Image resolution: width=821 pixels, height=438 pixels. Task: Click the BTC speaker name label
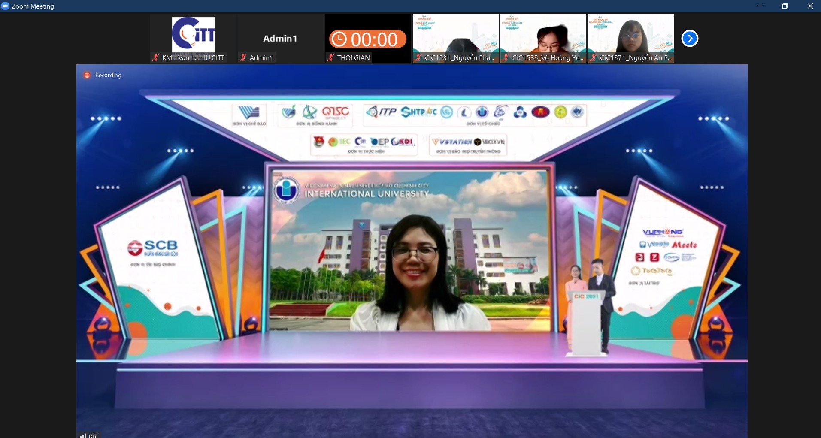(x=94, y=435)
